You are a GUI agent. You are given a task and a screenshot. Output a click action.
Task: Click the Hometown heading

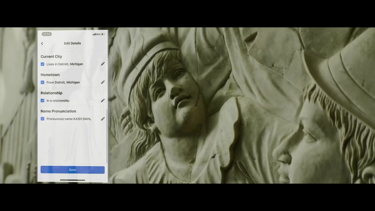50,75
